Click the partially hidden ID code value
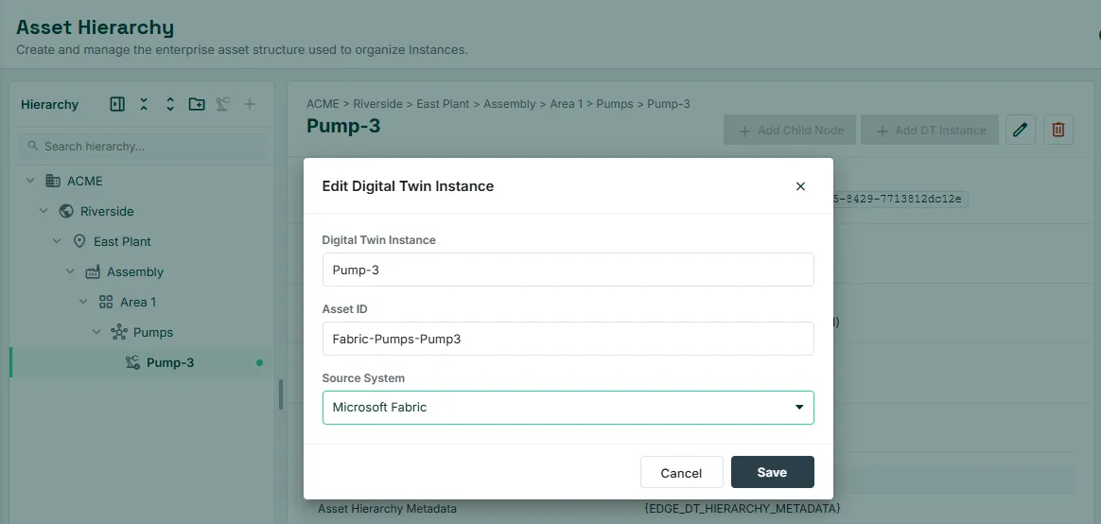 (900, 199)
